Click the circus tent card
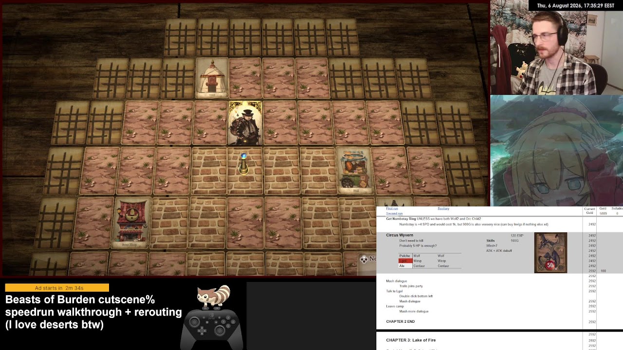Screen dimensions: 623x350 pos(212,78)
